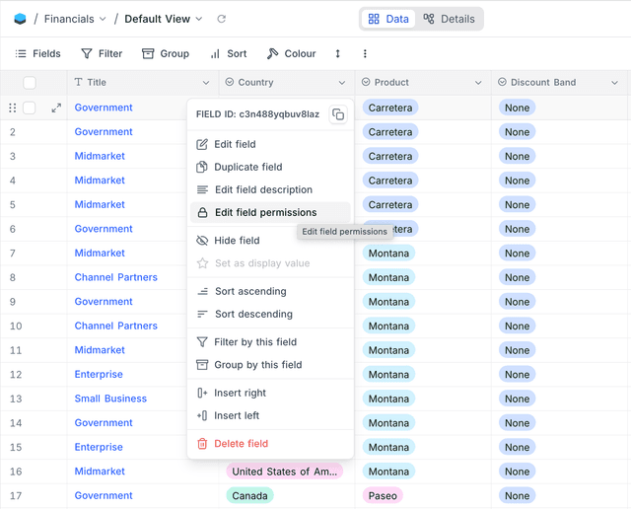This screenshot has width=631, height=509.
Task: Choose Hide field in context menu
Action: (237, 241)
